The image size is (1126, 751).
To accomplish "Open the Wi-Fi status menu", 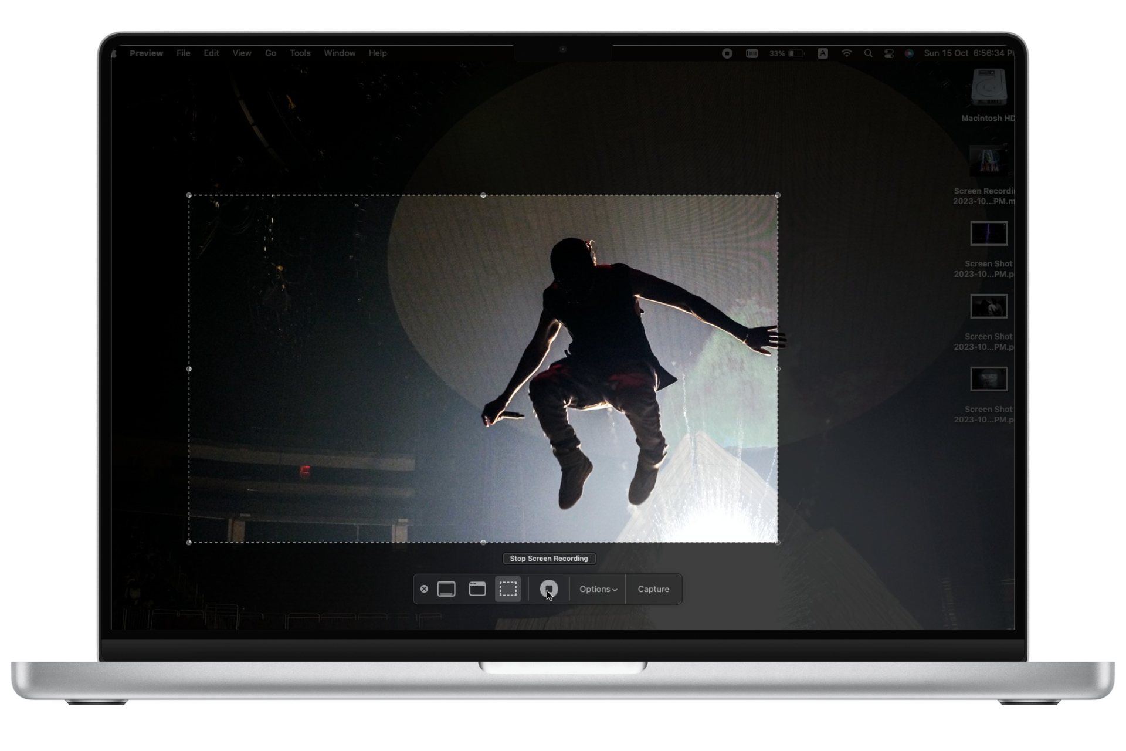I will click(846, 53).
